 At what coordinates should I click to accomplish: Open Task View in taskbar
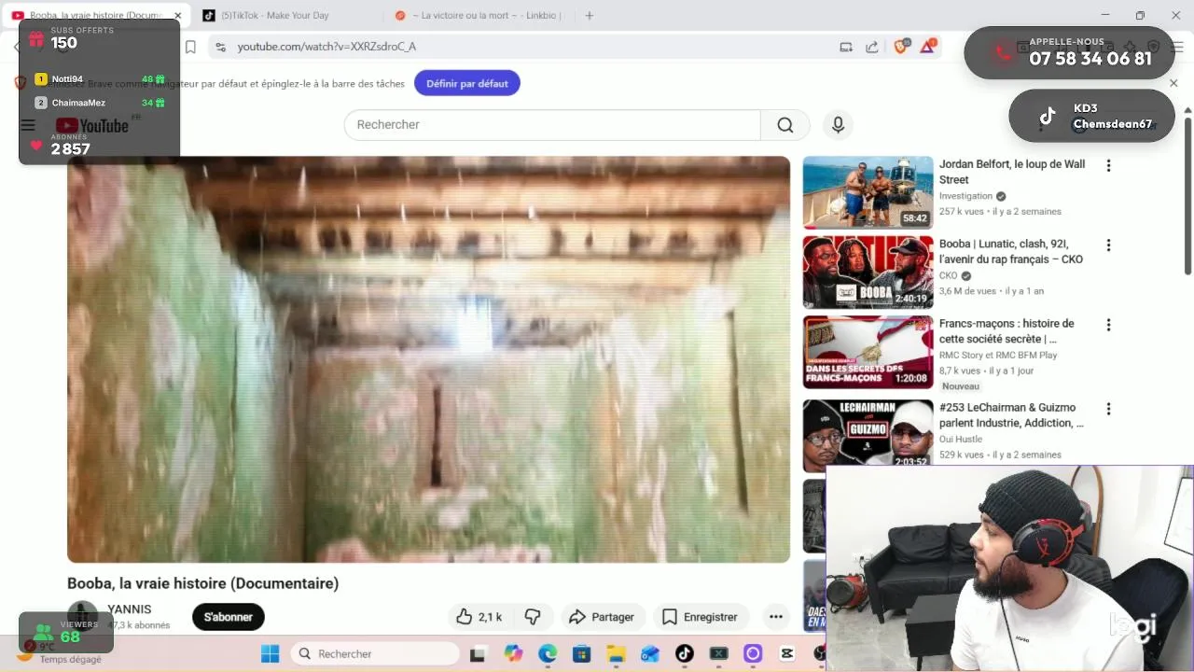click(478, 653)
